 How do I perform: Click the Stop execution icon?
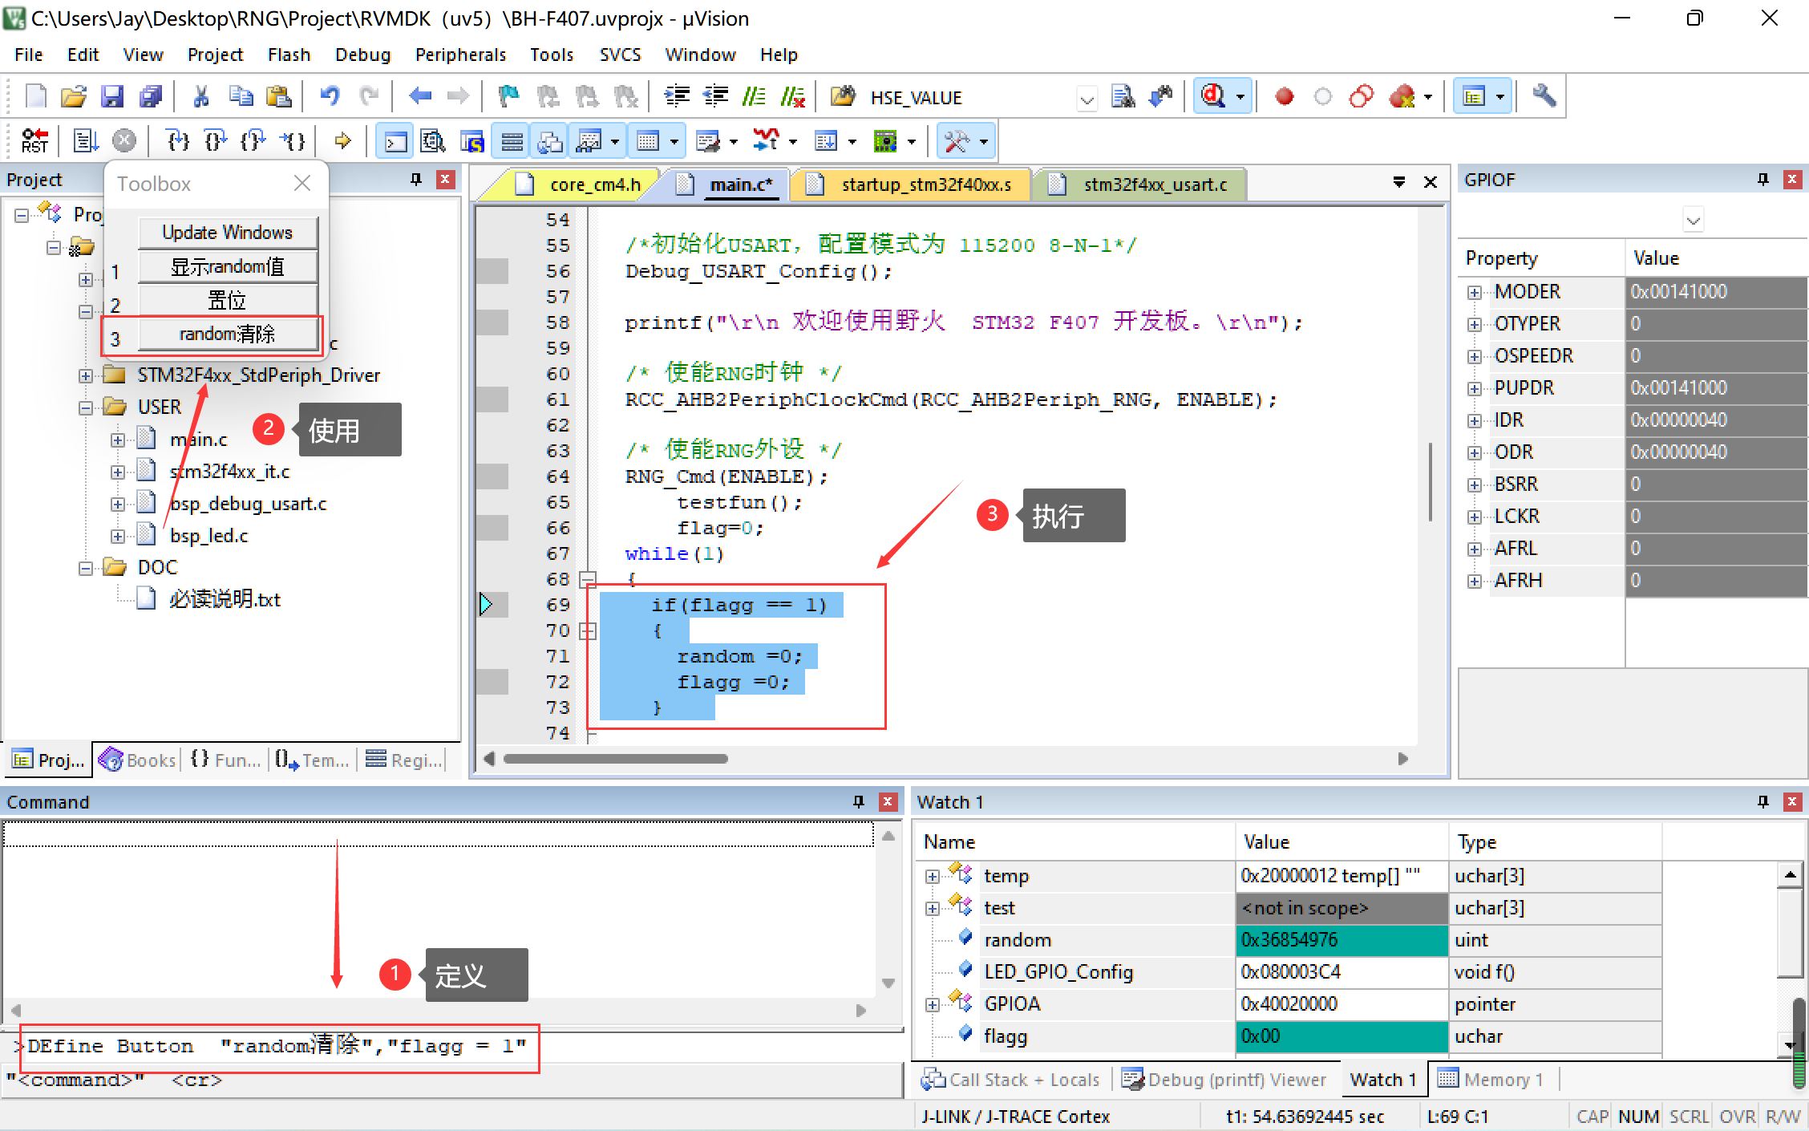[x=123, y=141]
